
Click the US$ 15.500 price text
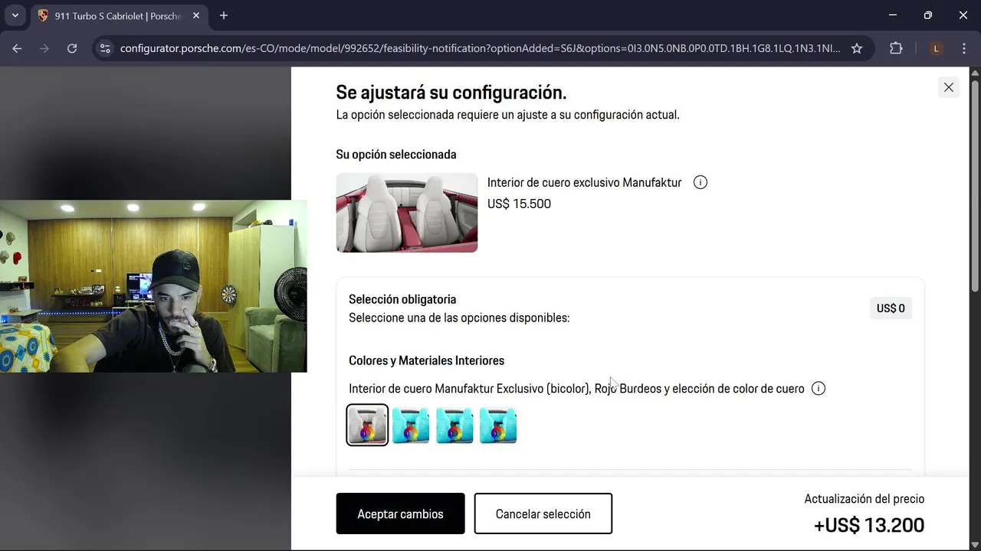coord(519,204)
